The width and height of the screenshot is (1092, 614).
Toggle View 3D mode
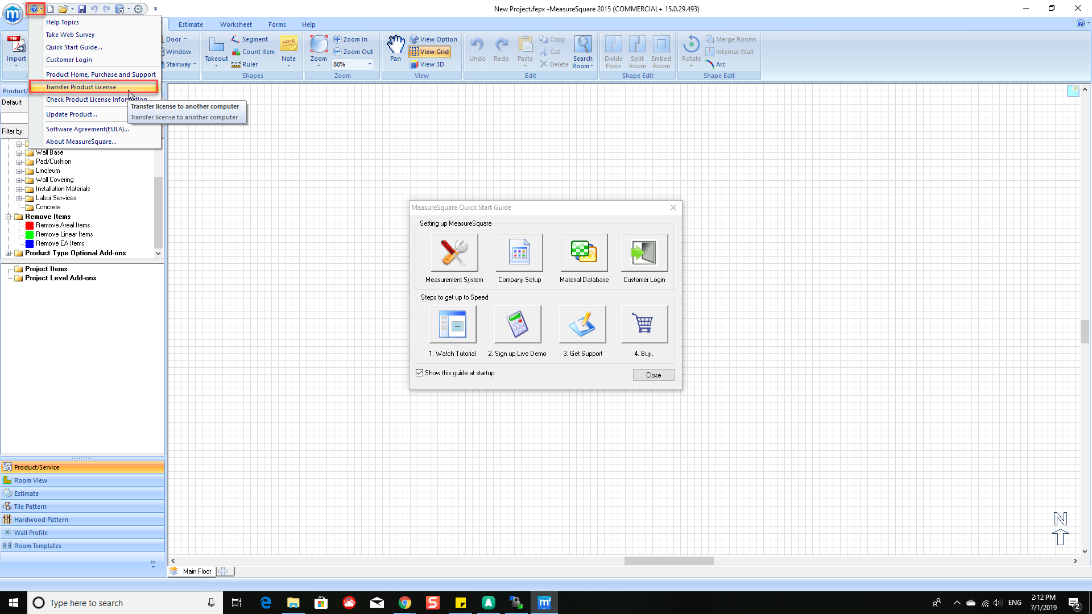(427, 64)
